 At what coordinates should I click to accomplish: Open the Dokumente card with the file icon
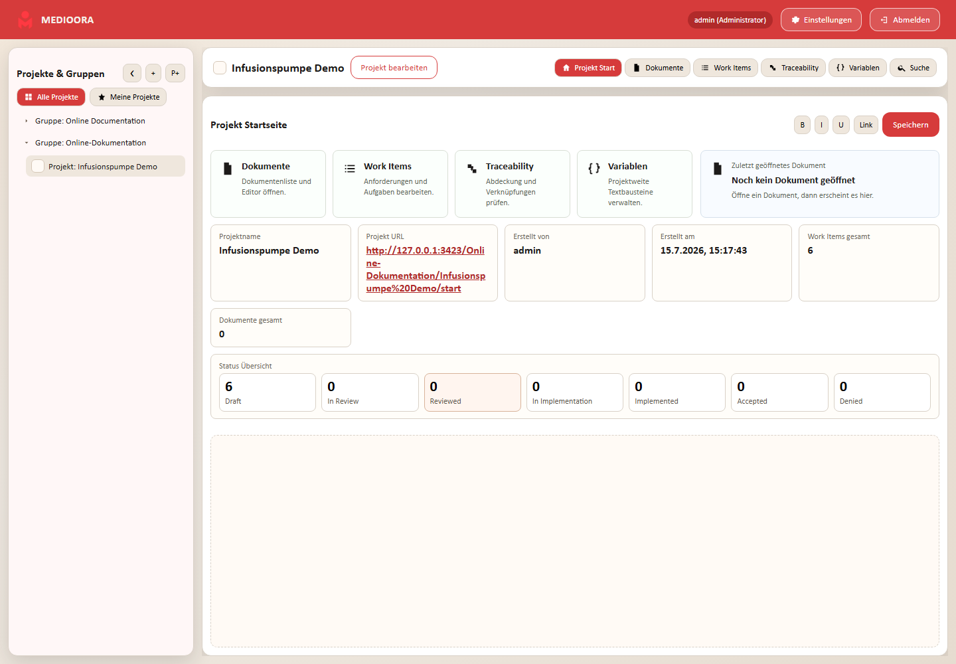point(268,184)
